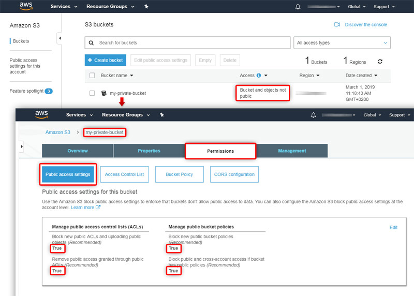414x296 pixels.
Task: Open Services menu in the top console
Action: tap(64, 6)
